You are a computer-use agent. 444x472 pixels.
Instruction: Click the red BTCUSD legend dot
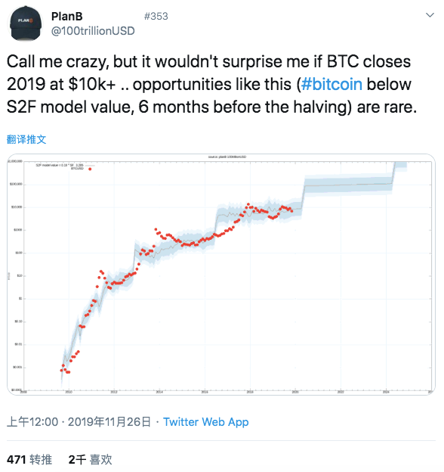click(x=90, y=169)
